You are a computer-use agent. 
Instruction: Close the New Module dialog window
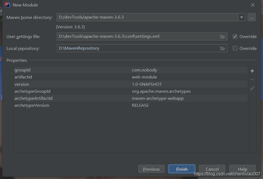[252, 5]
